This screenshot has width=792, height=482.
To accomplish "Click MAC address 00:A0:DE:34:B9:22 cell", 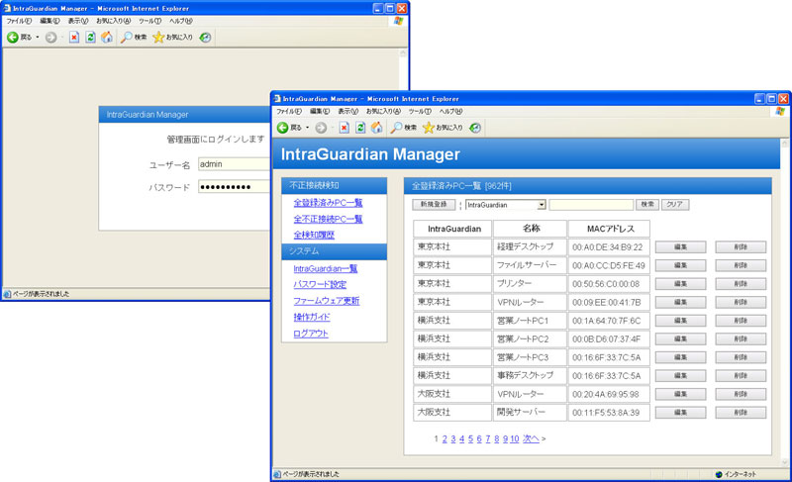I will coord(608,246).
